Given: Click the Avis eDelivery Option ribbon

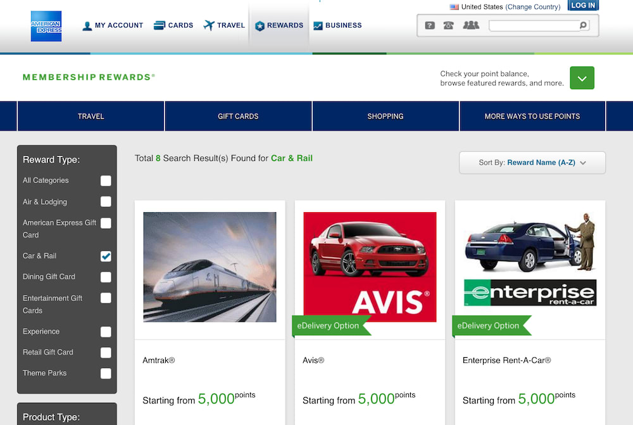Looking at the screenshot, I should pos(331,326).
